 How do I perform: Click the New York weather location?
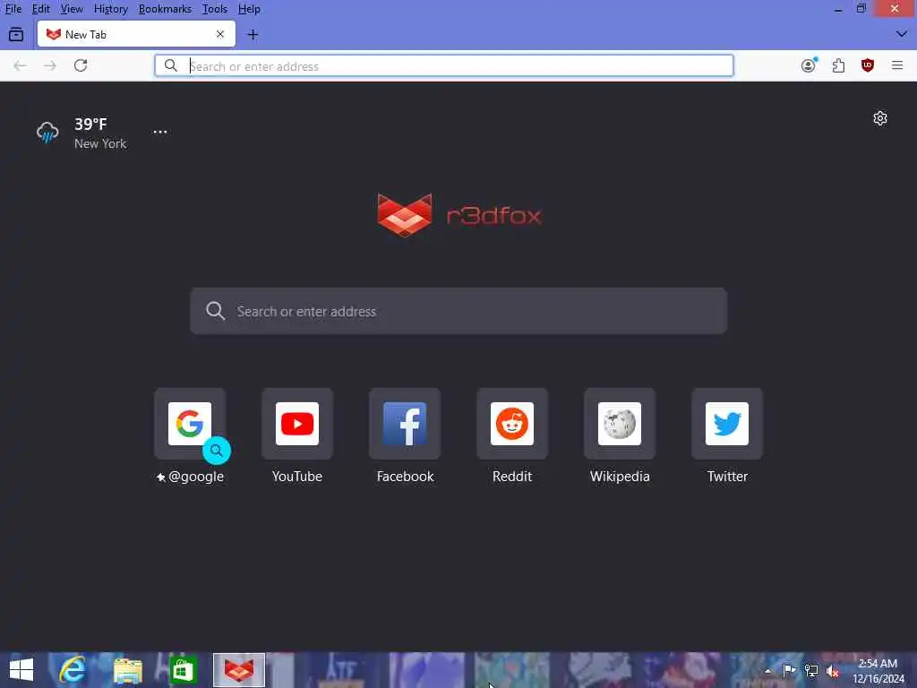pyautogui.click(x=100, y=144)
